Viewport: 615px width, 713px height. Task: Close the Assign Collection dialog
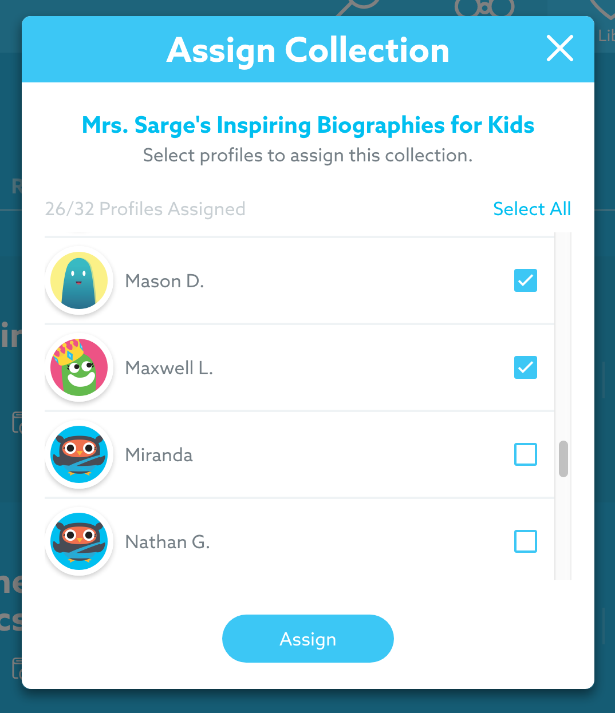[x=559, y=48]
